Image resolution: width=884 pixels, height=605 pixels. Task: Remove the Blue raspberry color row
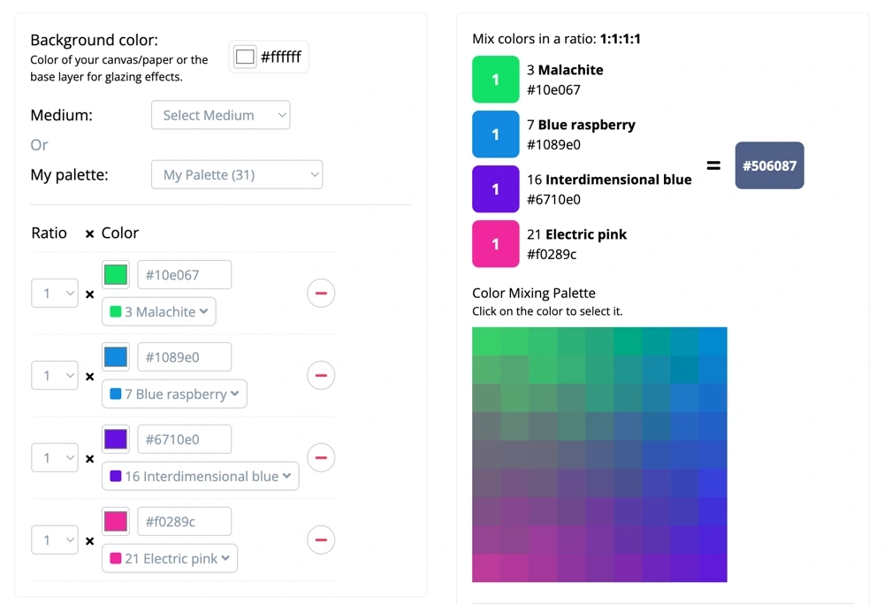pyautogui.click(x=321, y=375)
